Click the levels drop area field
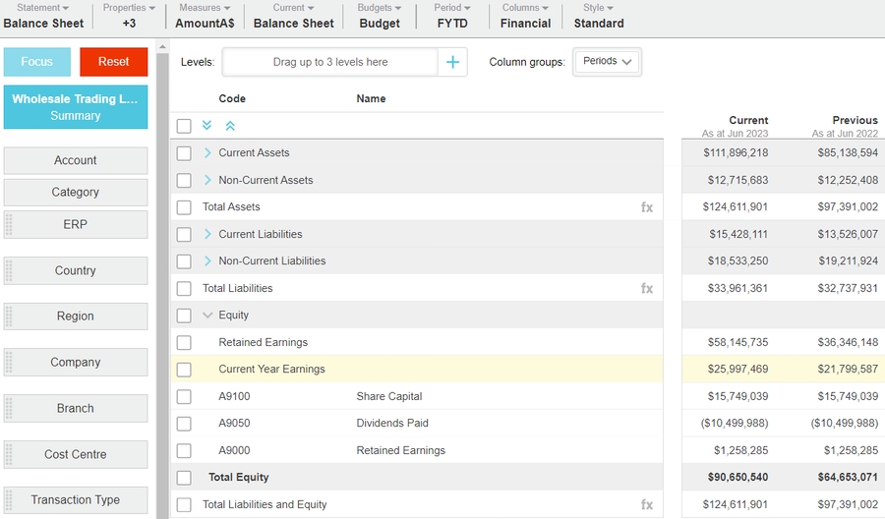885x519 pixels. tap(329, 62)
